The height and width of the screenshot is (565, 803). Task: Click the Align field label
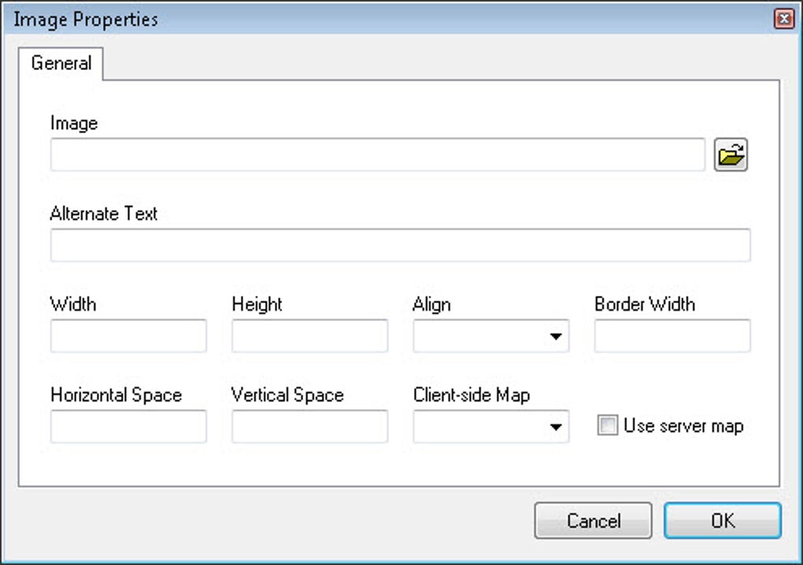(x=431, y=305)
